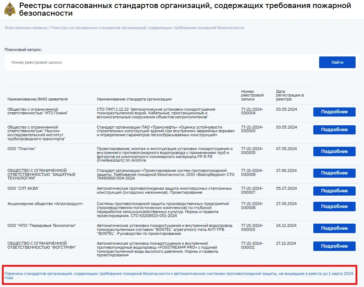Open Подробнее for record 77-21-2024-000003

point(334,130)
